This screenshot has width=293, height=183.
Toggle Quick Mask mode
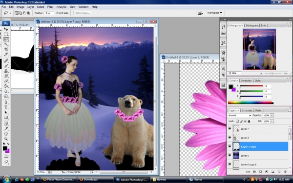pyautogui.click(x=6, y=156)
